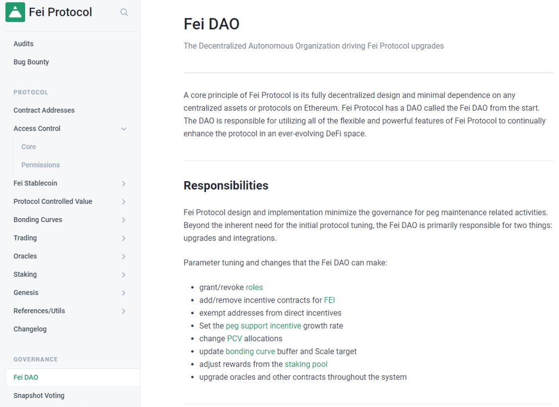Click the Fei Protocol logo
Image resolution: width=559 pixels, height=407 pixels.
(50, 12)
